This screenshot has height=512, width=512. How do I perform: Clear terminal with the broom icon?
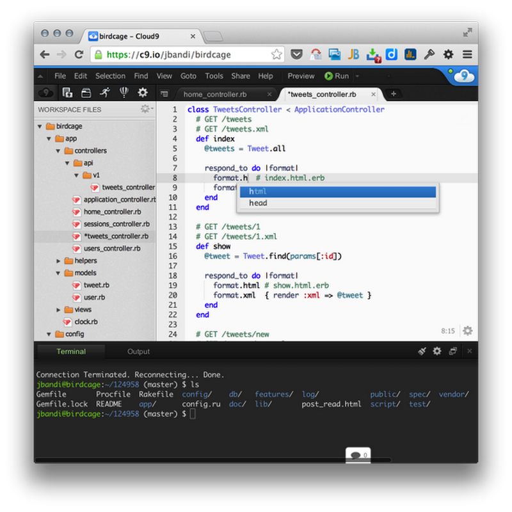422,351
